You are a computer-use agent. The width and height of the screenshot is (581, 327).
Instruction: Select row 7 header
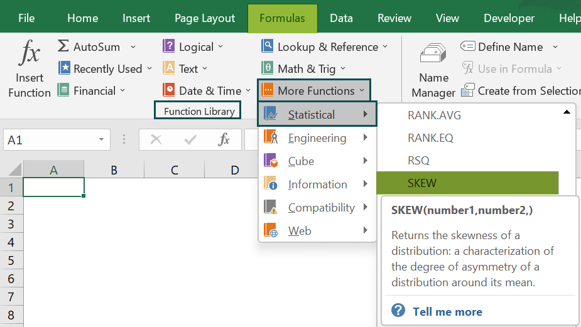(x=11, y=296)
